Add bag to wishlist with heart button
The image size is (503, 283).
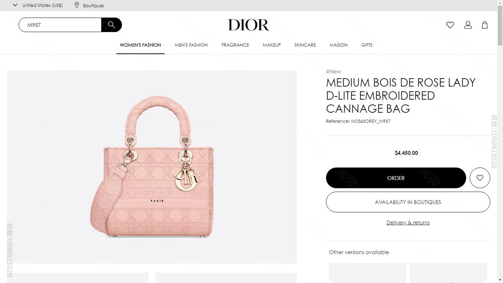480,178
